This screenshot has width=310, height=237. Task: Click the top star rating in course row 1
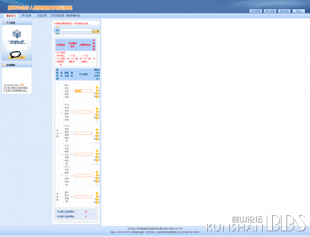[x=97, y=87]
